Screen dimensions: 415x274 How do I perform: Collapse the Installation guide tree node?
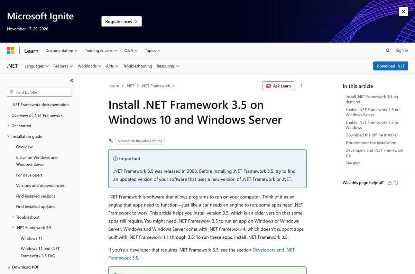click(8, 136)
